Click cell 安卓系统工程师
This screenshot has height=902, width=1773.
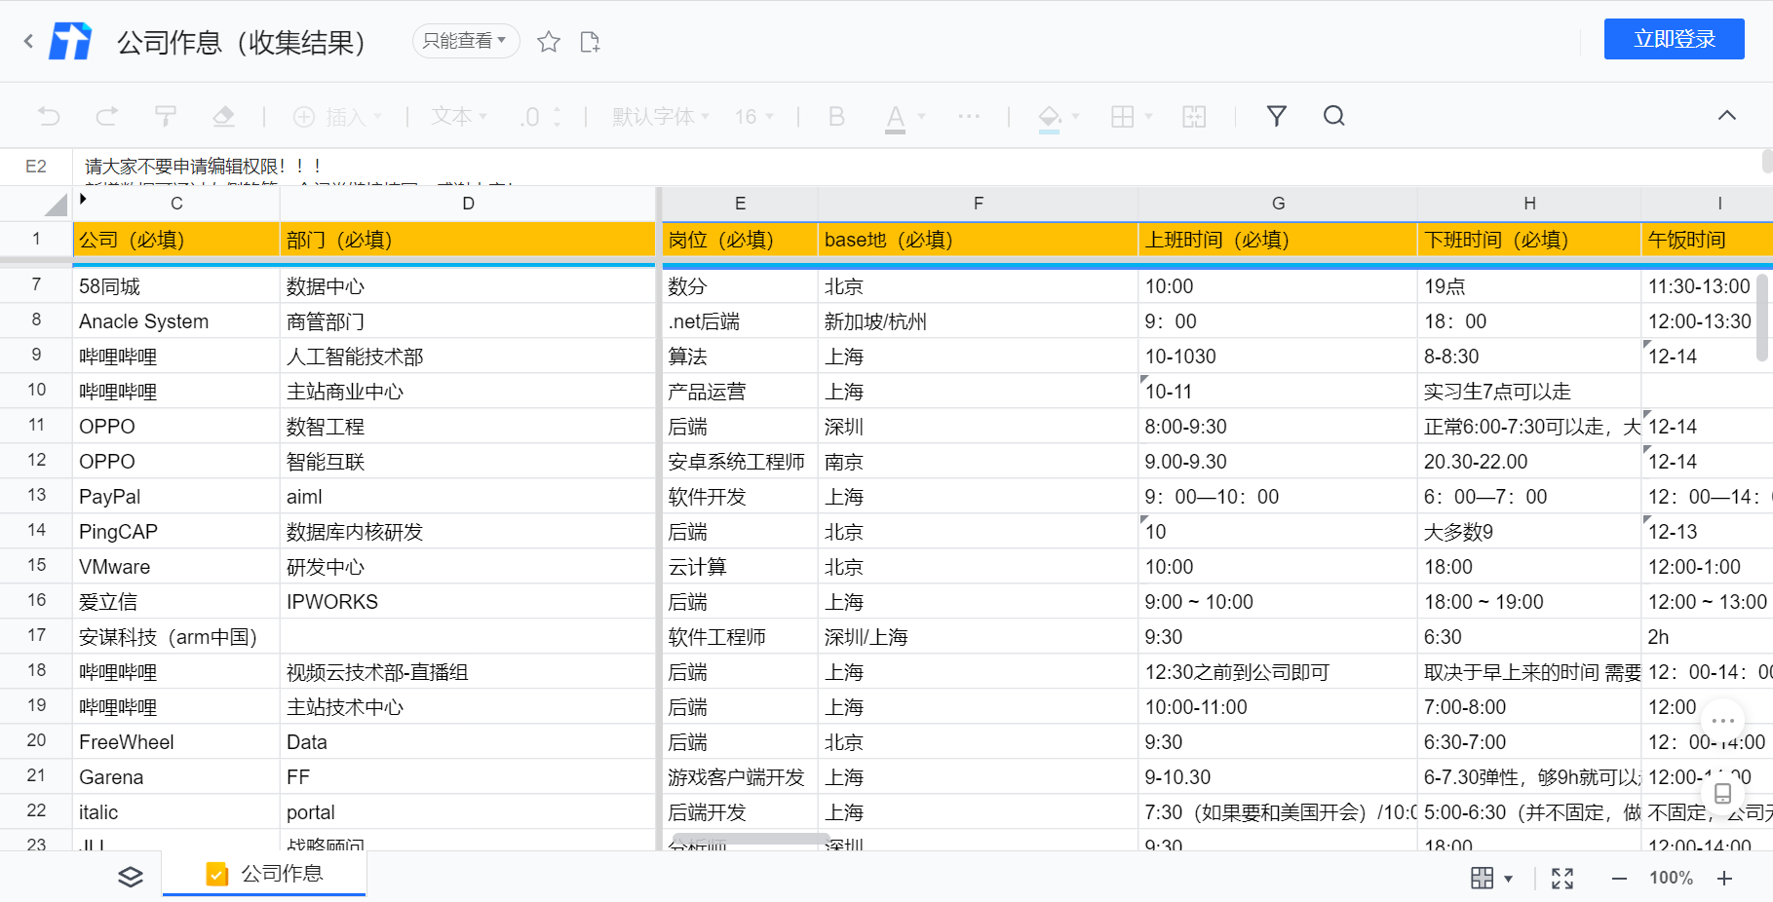pos(740,462)
